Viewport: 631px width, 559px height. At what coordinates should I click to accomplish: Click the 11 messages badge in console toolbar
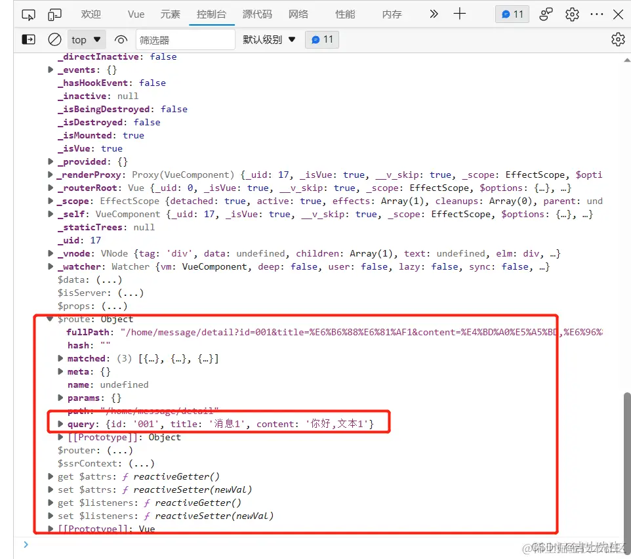point(322,39)
